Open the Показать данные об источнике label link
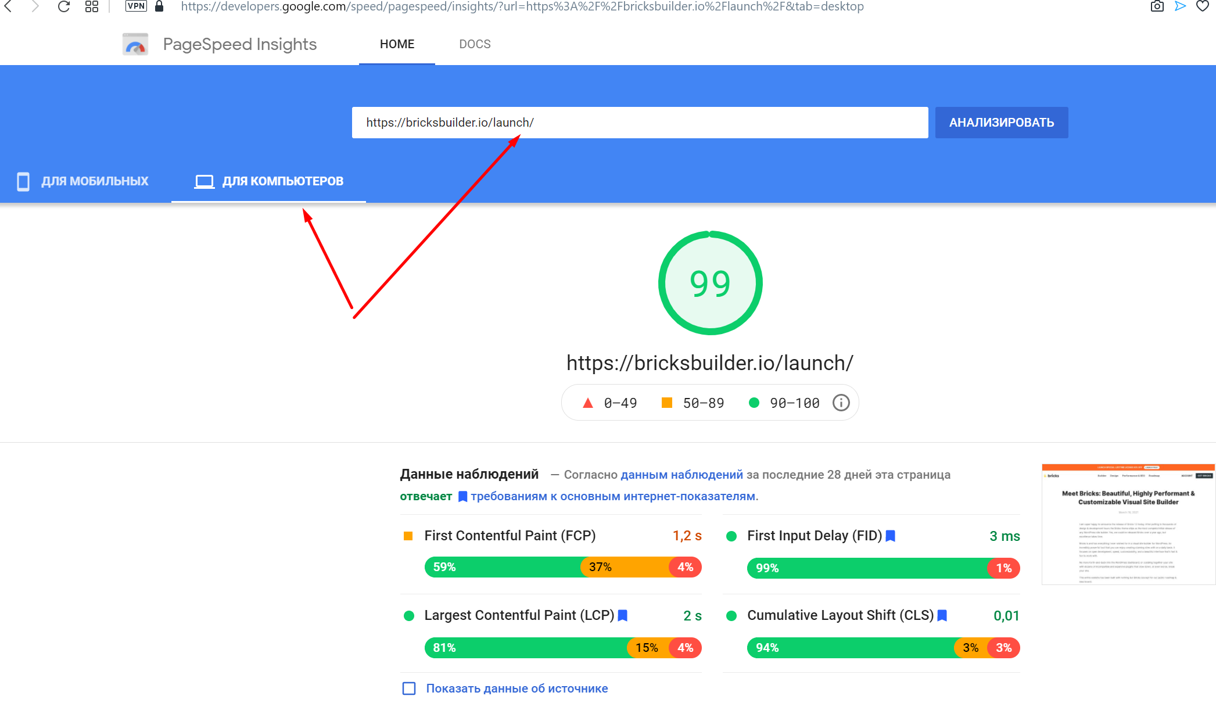Viewport: 1216px width, 721px height. 517,688
